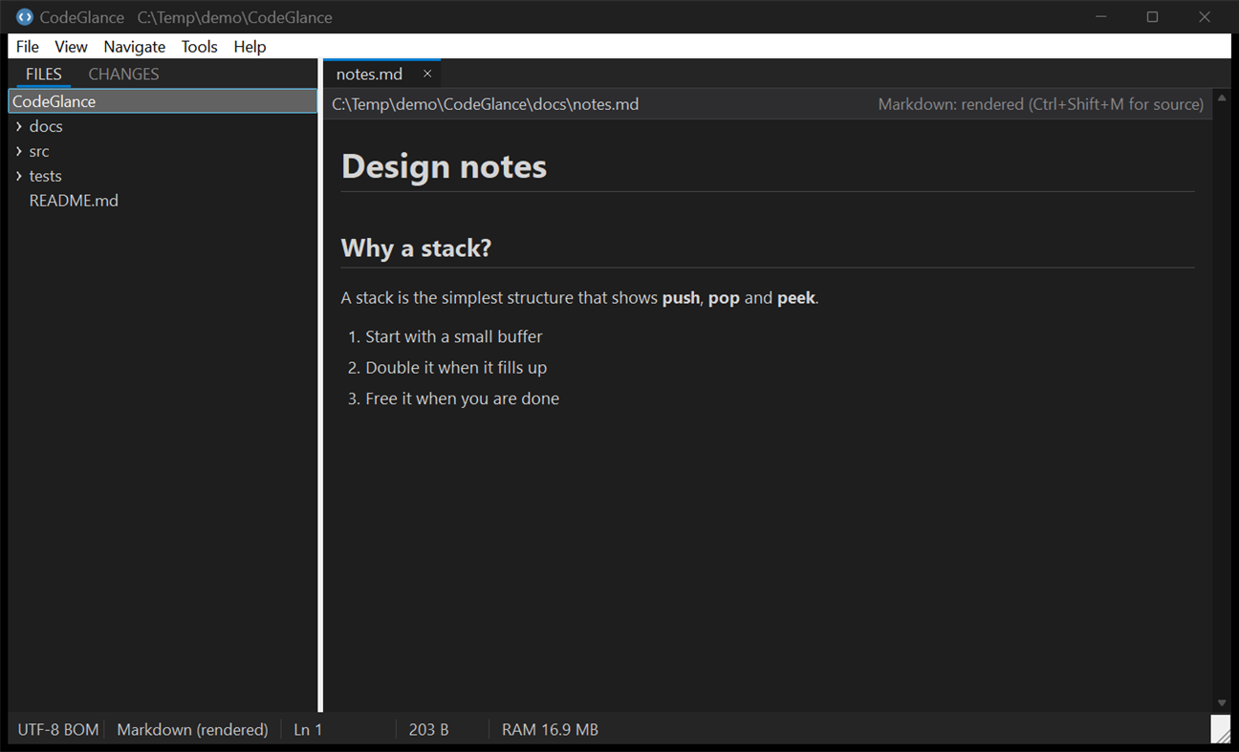
Task: Select the tests folder row
Action: [163, 176]
